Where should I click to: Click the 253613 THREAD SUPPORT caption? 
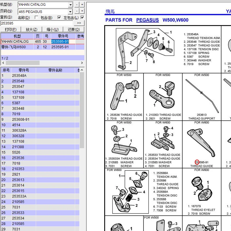click(202, 117)
